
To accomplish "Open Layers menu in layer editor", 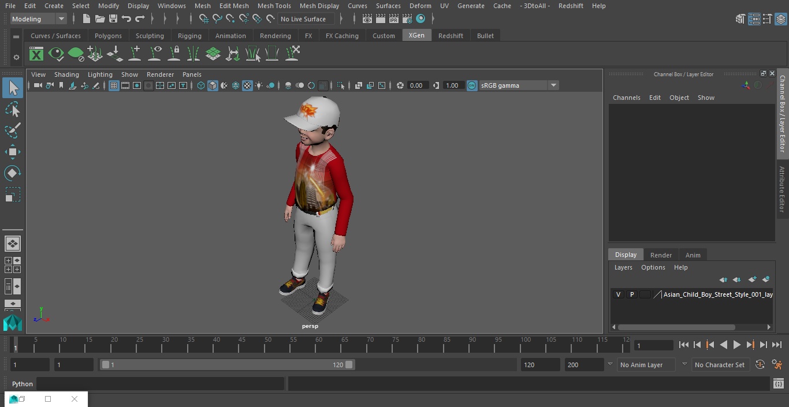I will pos(623,267).
